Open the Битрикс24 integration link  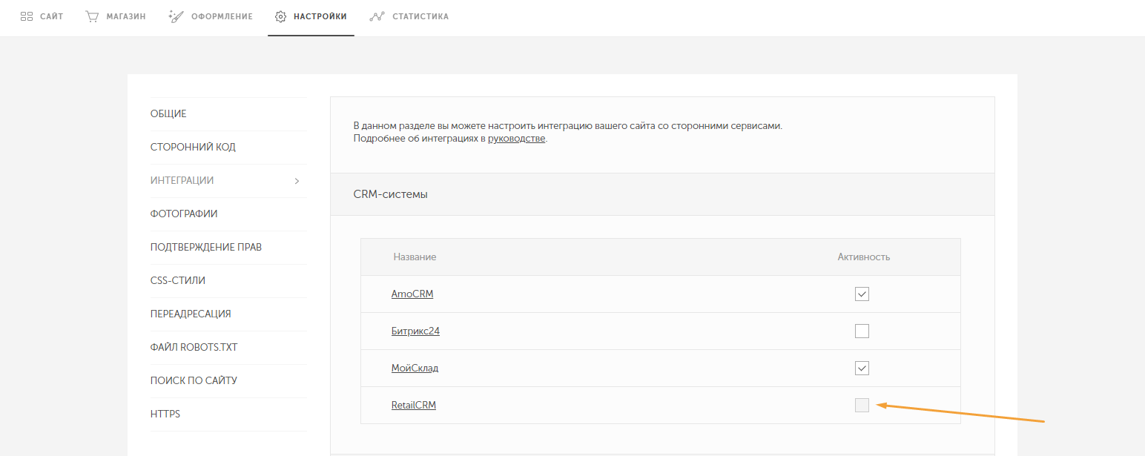415,331
